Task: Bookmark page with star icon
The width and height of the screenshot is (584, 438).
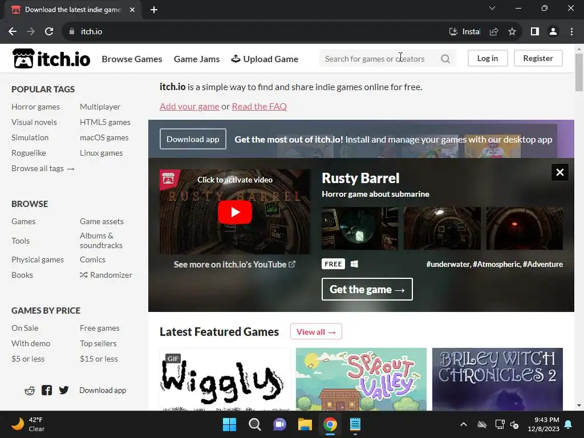Action: click(x=512, y=32)
